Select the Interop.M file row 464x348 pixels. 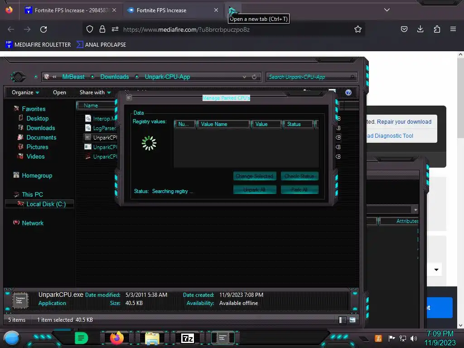coord(101,118)
